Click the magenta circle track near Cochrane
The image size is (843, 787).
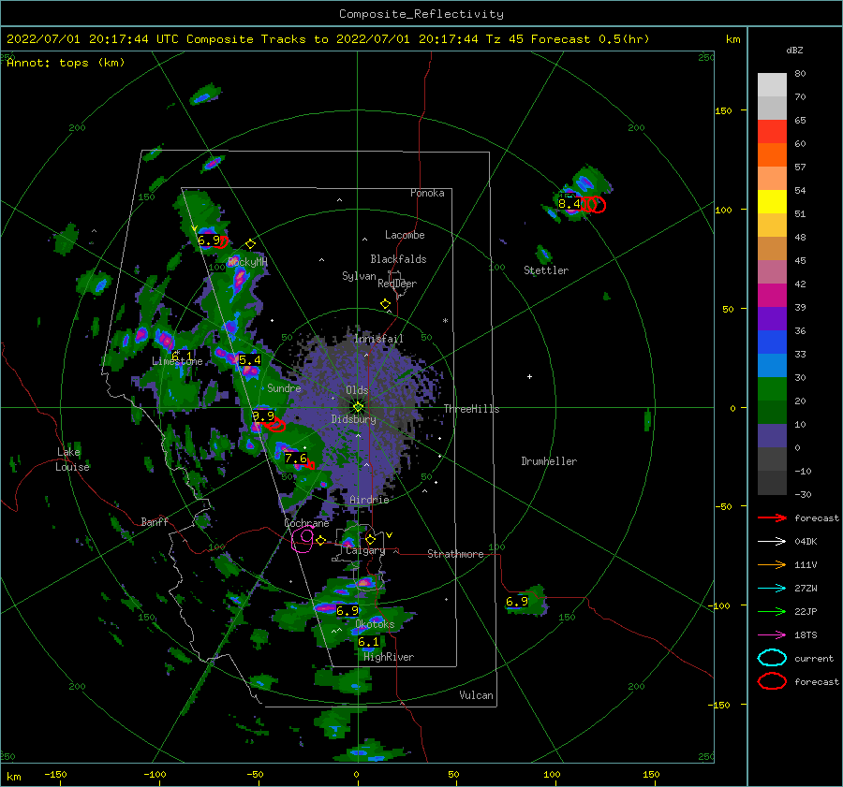coord(303,539)
